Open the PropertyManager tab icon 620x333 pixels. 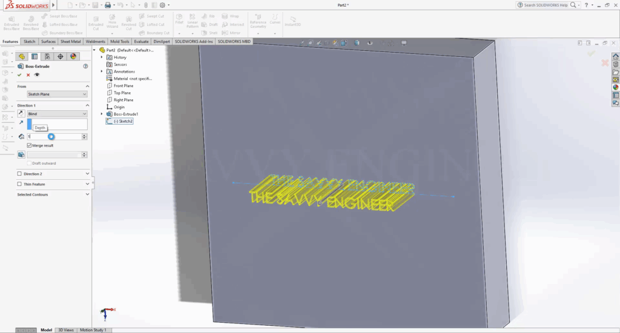pyautogui.click(x=35, y=56)
